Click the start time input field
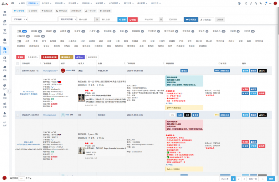279x182 pixels. pos(148,19)
